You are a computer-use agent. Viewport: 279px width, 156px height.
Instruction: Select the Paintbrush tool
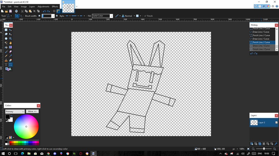(x=6, y=52)
